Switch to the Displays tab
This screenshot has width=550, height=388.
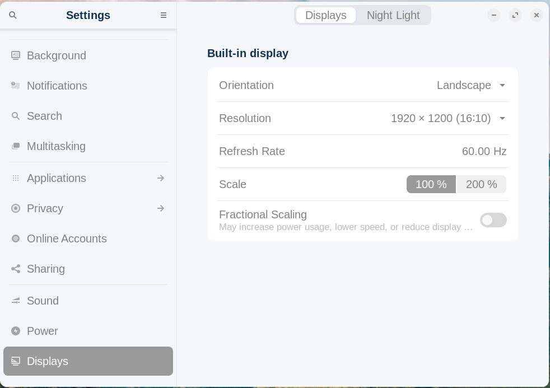pos(326,15)
